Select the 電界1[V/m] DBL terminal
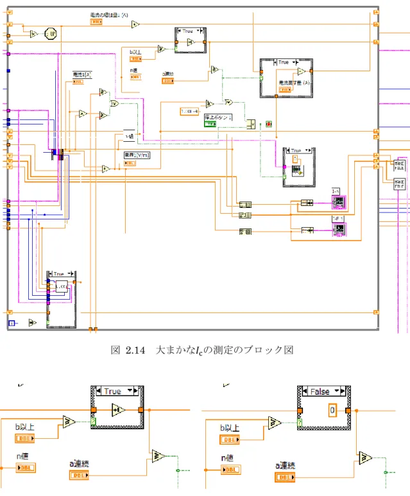The width and height of the screenshot is (410, 496). pos(130,163)
